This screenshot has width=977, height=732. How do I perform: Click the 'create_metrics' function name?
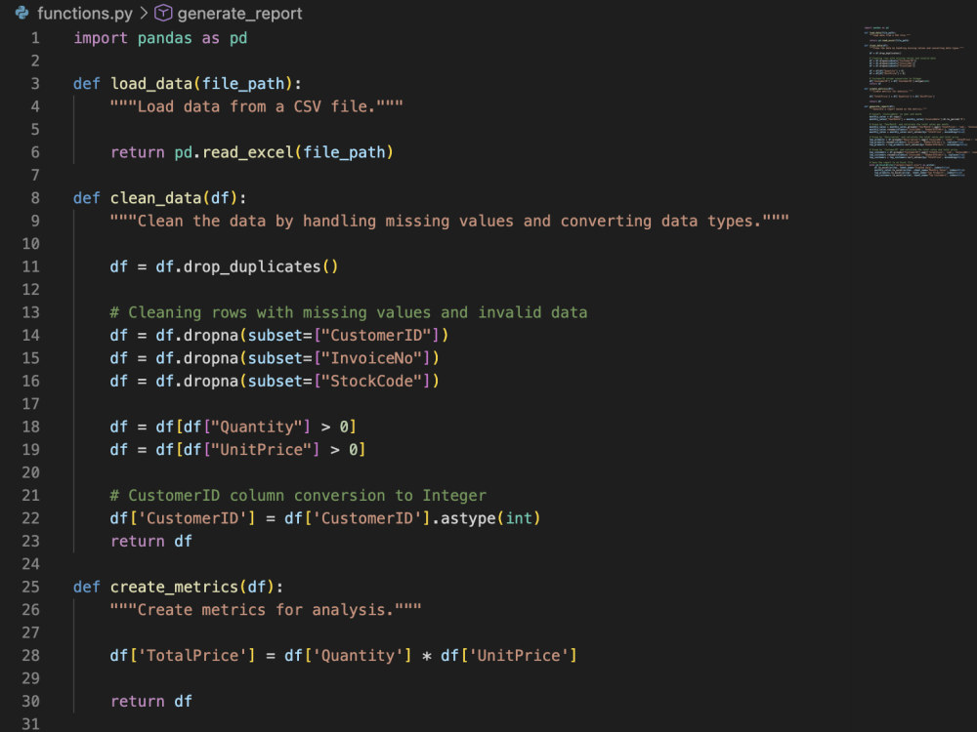point(175,588)
